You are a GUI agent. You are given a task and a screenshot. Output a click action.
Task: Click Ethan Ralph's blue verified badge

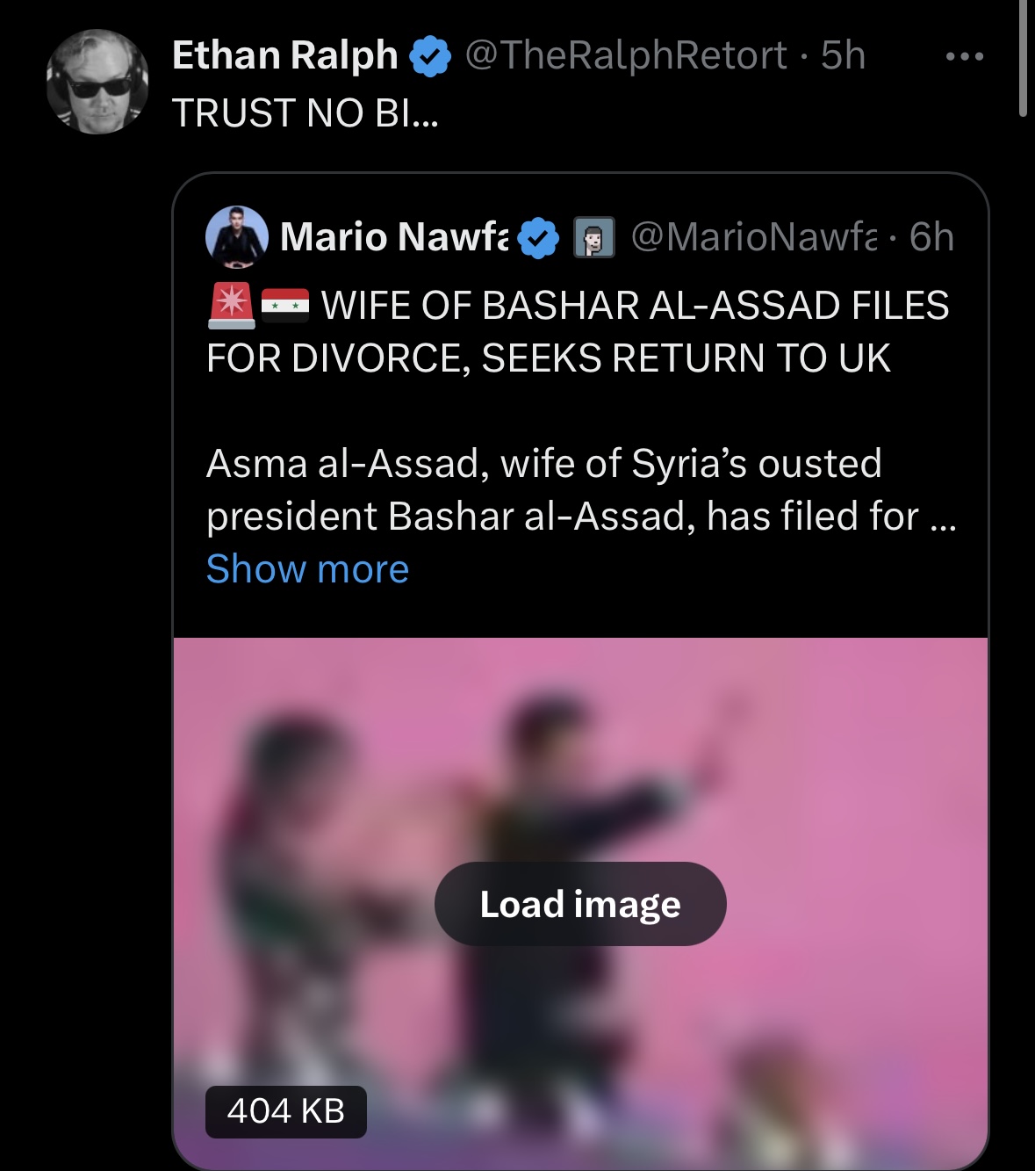430,56
